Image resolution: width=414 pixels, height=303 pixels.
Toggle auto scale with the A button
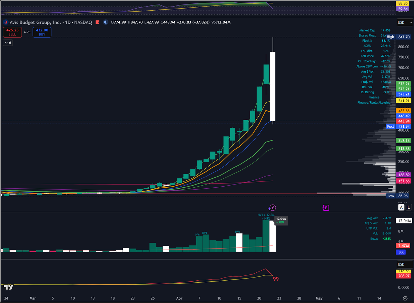click(401, 207)
